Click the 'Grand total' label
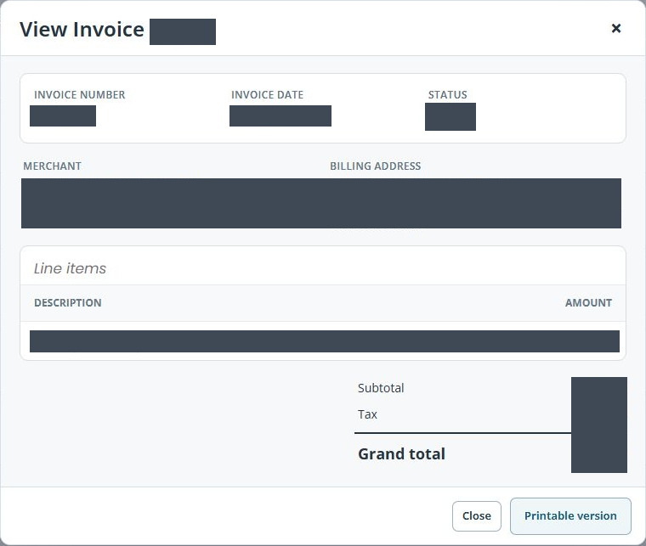The height and width of the screenshot is (546, 646). coord(402,453)
